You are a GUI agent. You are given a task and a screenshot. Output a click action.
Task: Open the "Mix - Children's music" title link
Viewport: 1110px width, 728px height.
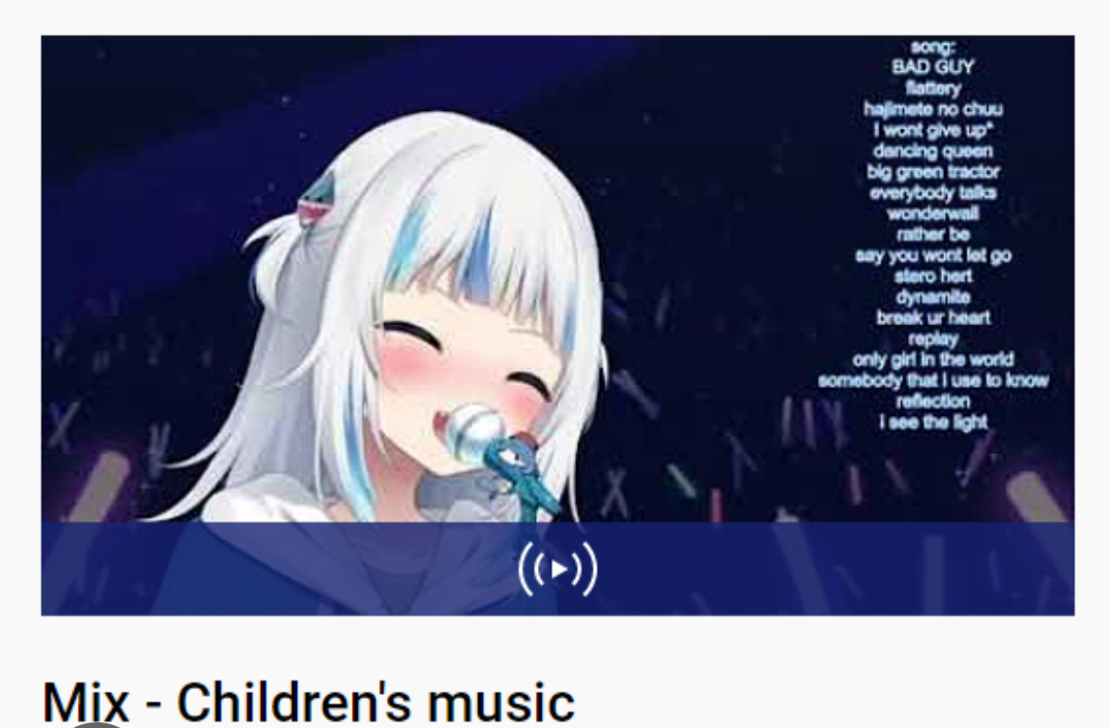(x=308, y=701)
